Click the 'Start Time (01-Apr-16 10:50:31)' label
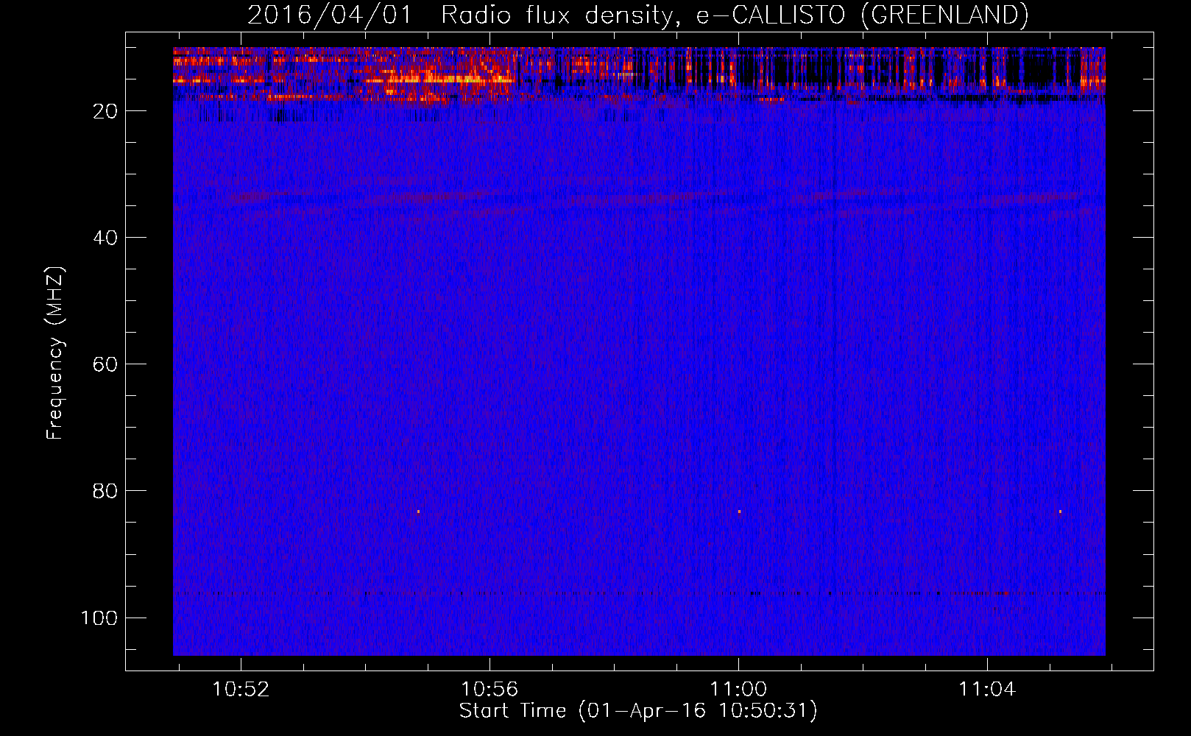The height and width of the screenshot is (736, 1191). 638,711
